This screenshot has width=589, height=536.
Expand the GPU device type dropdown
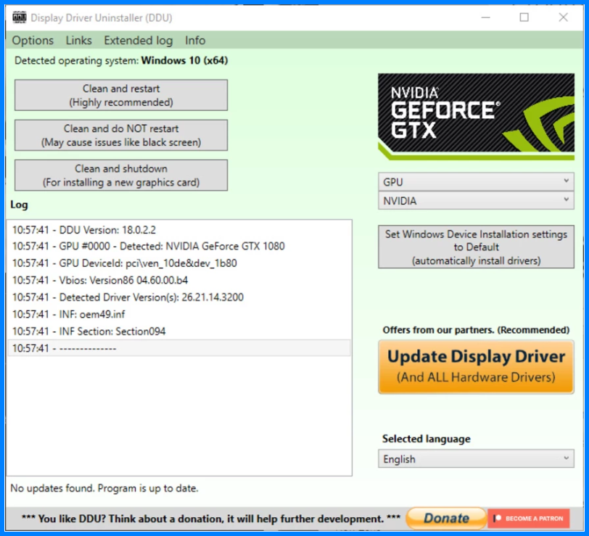point(476,181)
